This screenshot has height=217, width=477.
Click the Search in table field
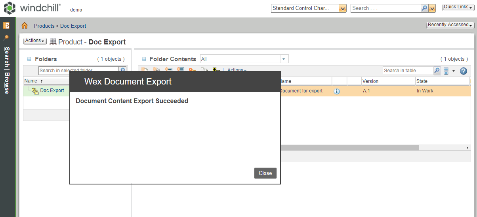pos(408,71)
